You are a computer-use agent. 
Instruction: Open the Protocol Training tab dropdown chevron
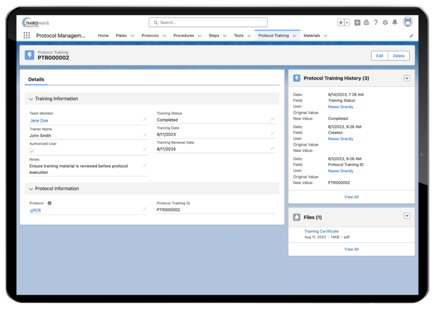295,36
